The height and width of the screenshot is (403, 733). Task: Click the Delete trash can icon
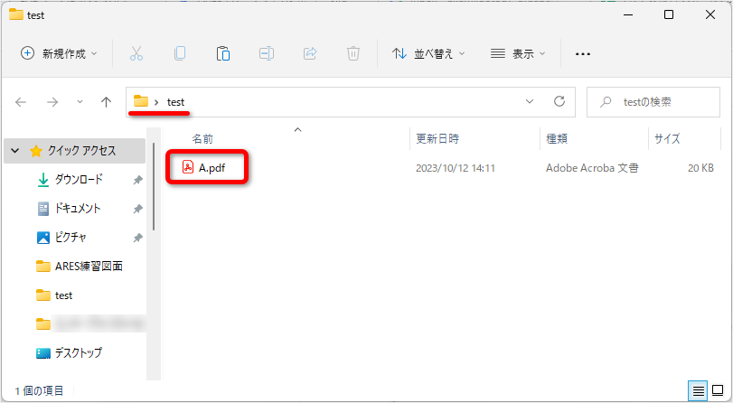[353, 53]
